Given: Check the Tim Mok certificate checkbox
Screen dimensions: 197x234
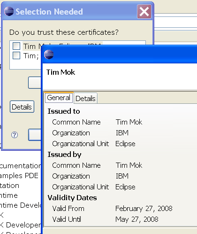Looking at the screenshot, I should (16, 46).
